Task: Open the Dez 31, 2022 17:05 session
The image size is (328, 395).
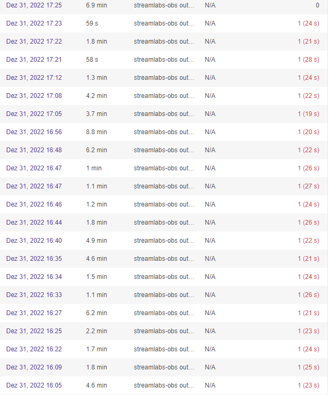Action: pyautogui.click(x=34, y=114)
